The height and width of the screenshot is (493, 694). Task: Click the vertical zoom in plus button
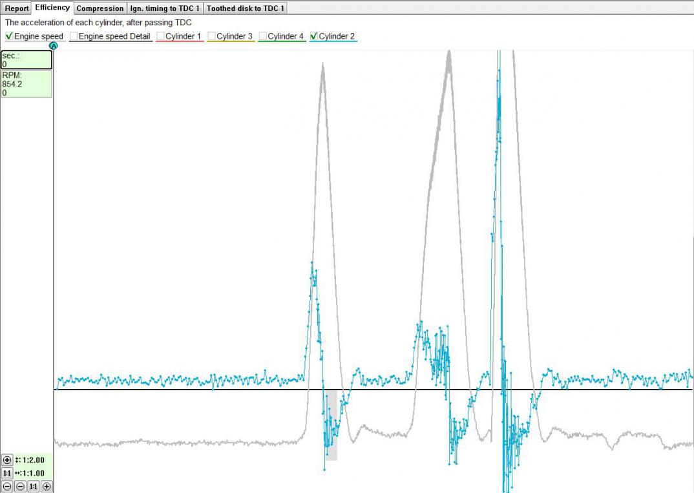7,460
